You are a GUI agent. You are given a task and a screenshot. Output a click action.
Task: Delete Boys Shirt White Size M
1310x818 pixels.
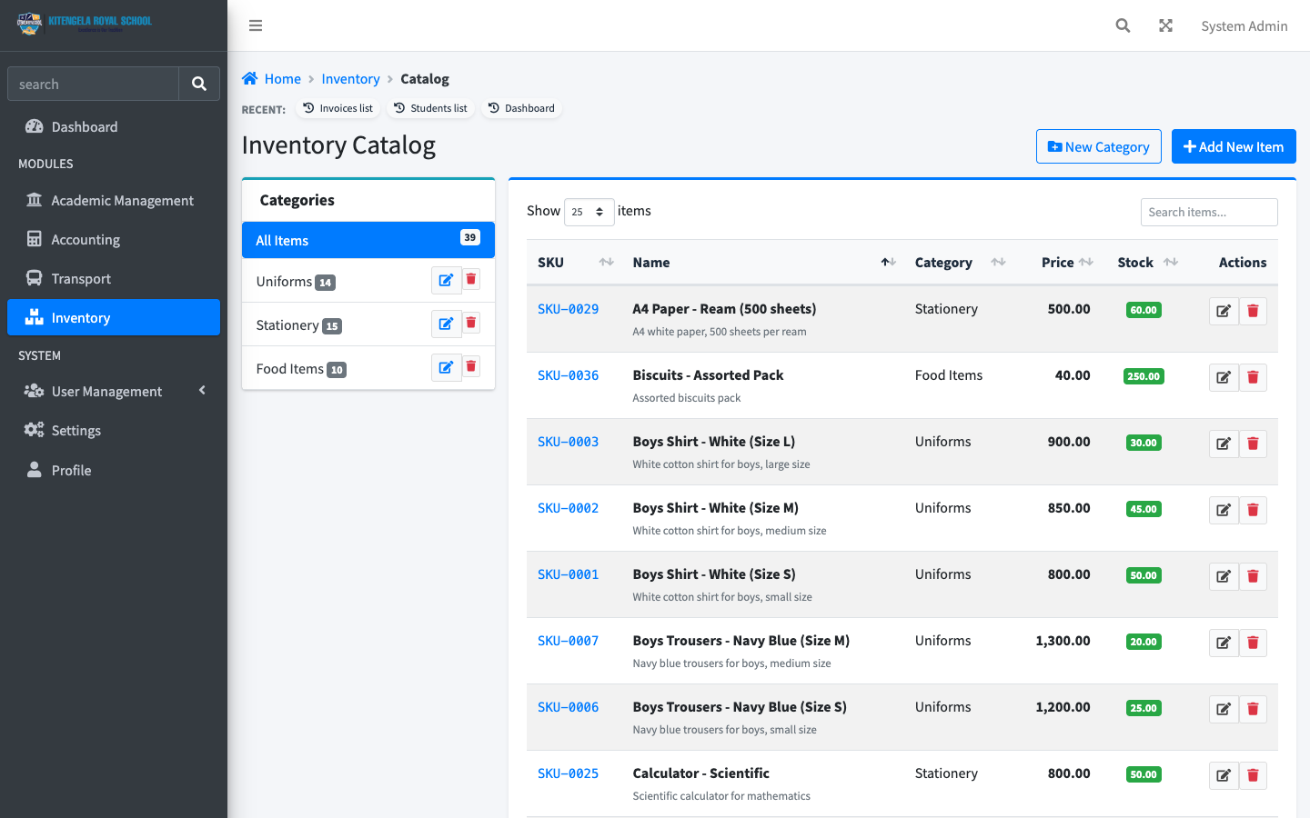pos(1253,510)
